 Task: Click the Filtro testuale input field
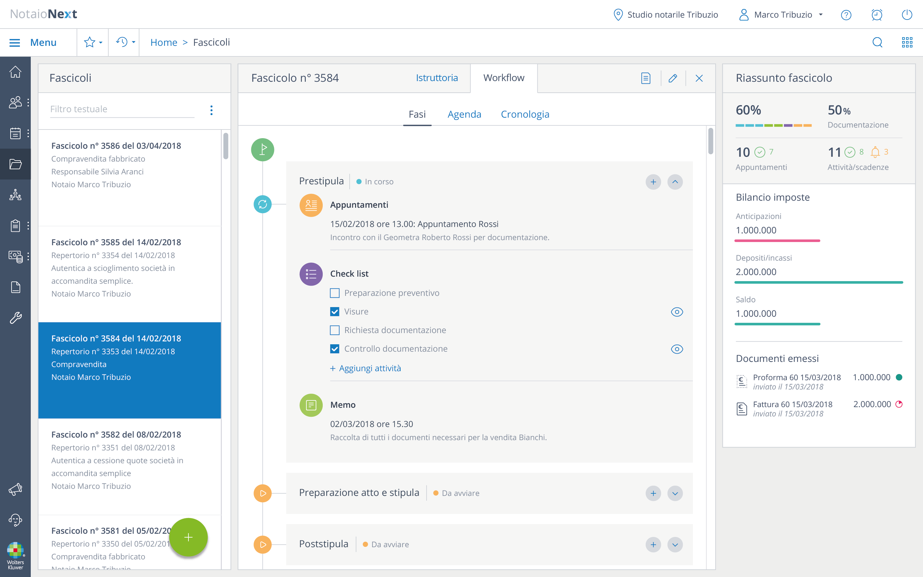click(x=122, y=109)
